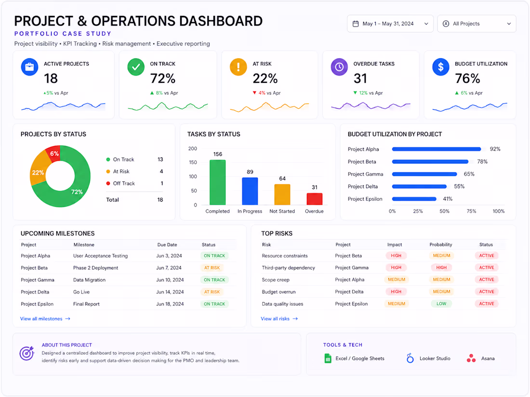Click the 22% orange donut segment

click(x=38, y=172)
